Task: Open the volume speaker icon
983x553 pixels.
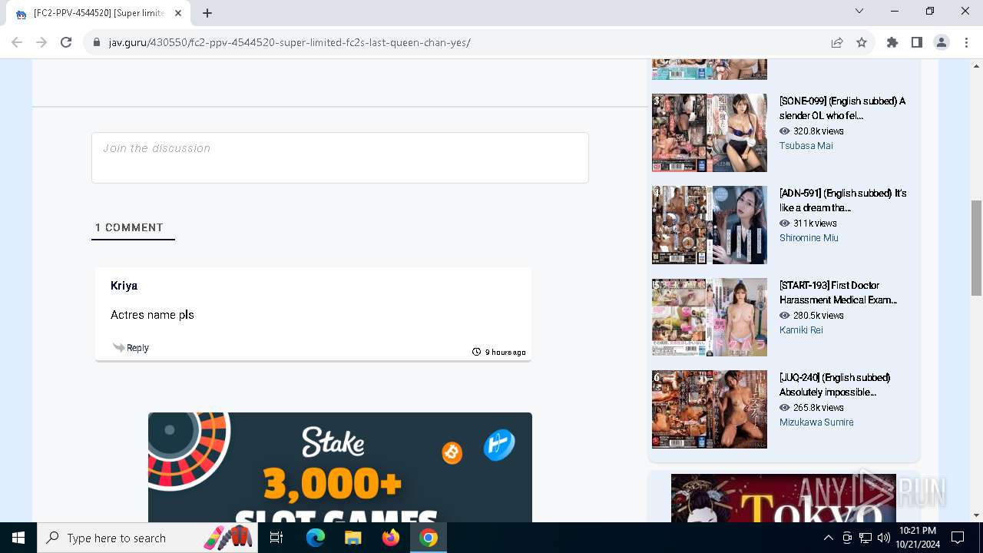Action: pos(883,538)
